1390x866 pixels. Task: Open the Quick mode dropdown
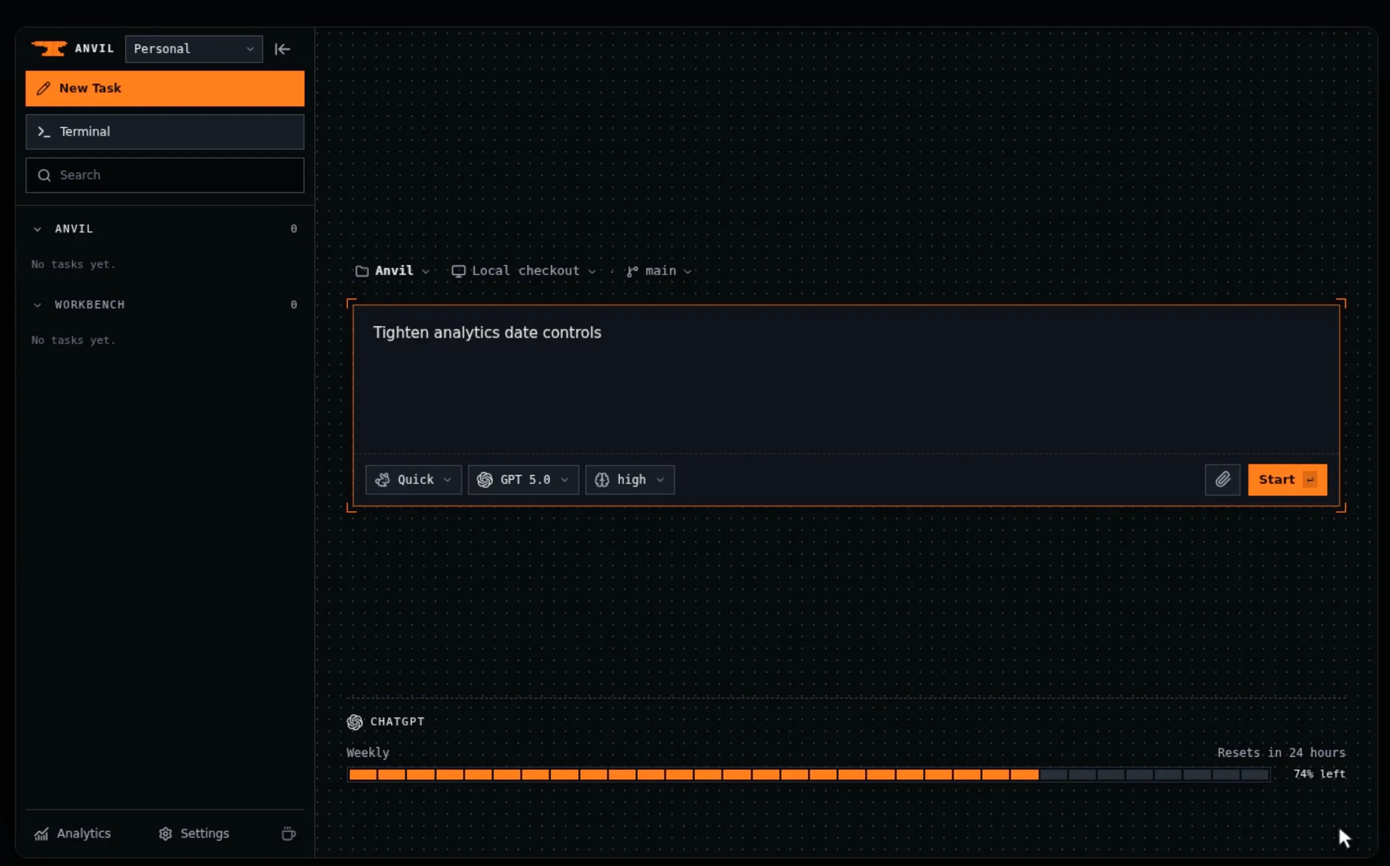coord(414,480)
